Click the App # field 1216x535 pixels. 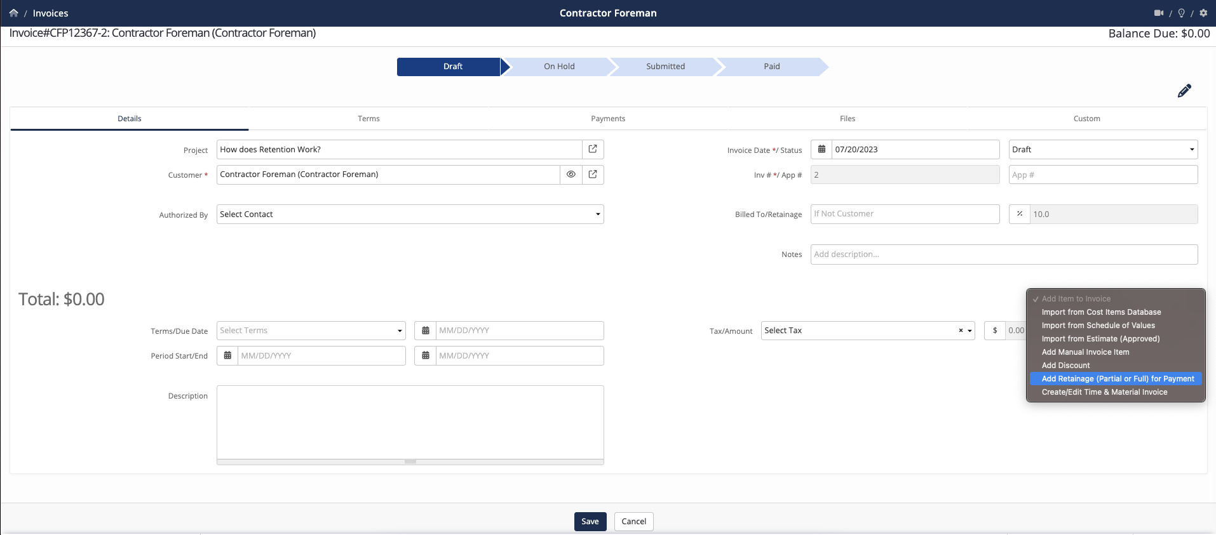click(1103, 175)
